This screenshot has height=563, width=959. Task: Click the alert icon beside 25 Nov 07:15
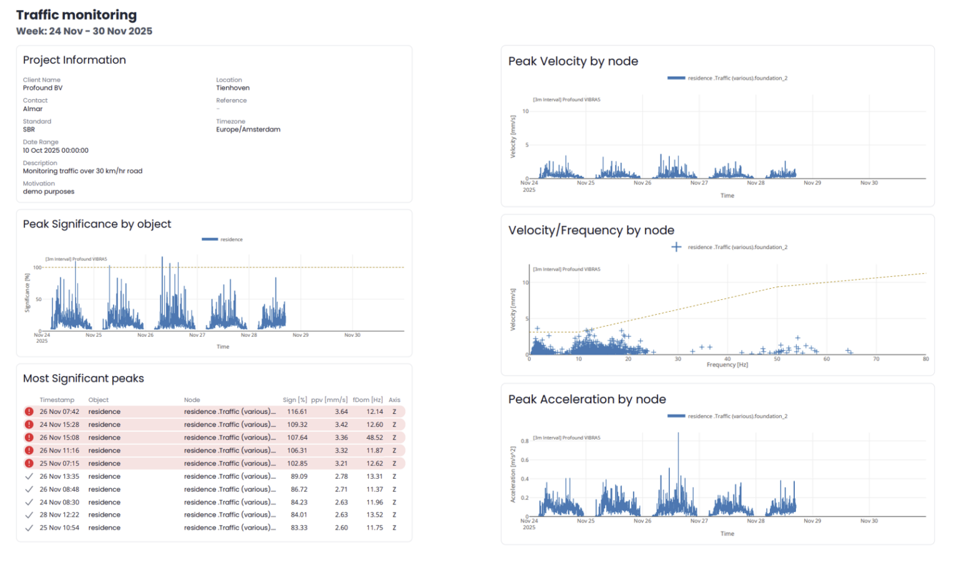[x=29, y=463]
